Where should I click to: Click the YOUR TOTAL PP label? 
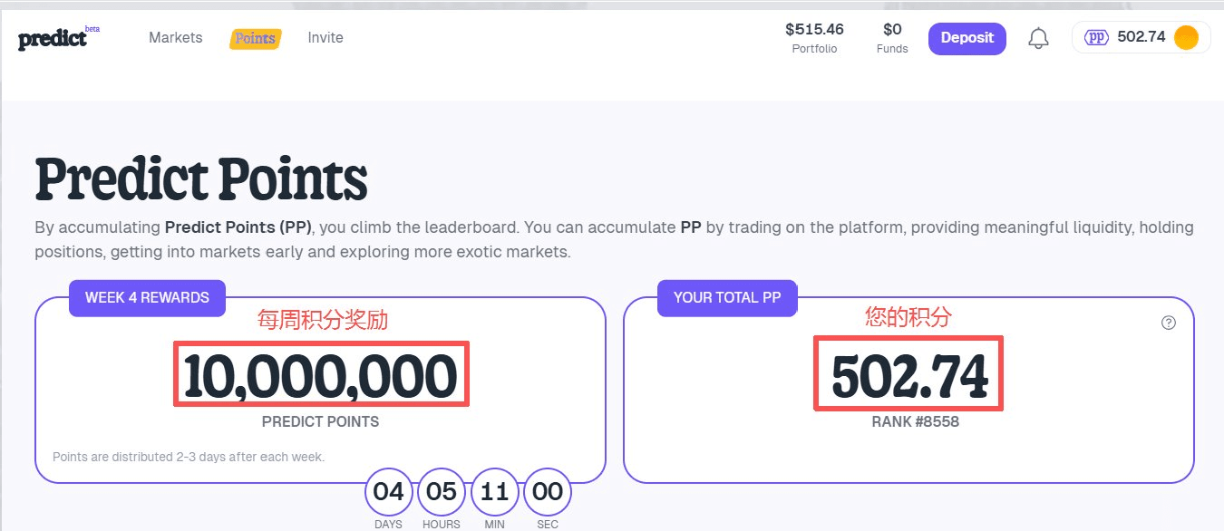(x=727, y=298)
